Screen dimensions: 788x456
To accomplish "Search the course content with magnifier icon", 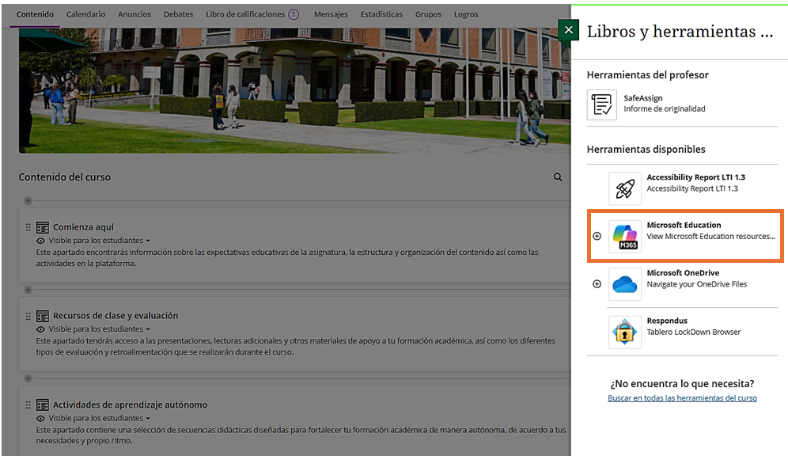I will click(558, 177).
